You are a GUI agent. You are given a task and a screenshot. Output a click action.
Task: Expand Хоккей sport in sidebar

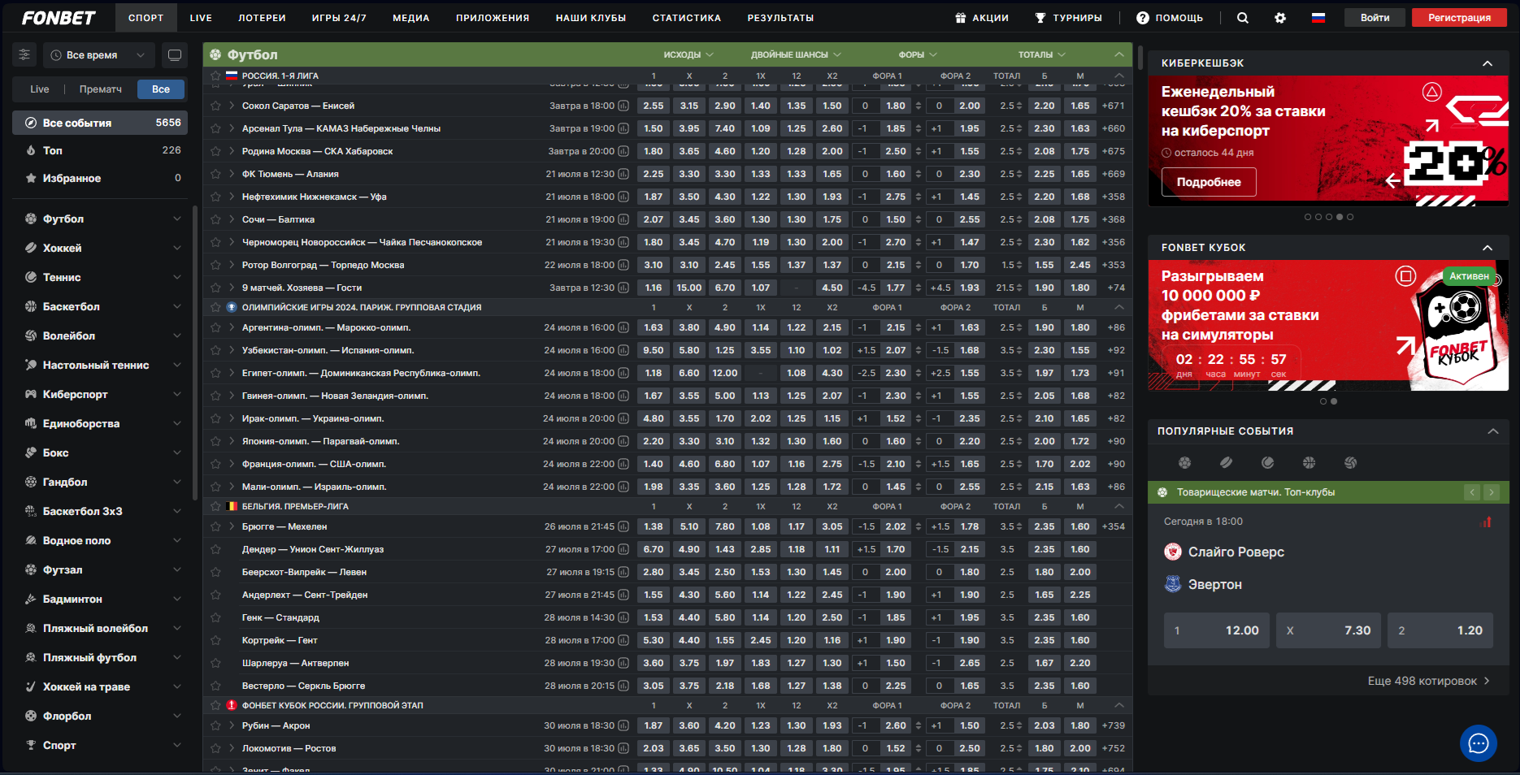177,248
